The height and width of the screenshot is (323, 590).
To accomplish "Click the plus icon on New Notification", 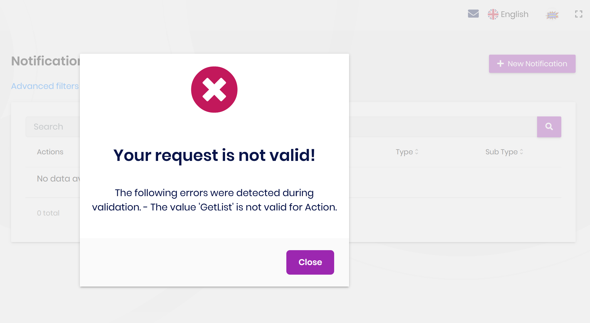I will 500,64.
